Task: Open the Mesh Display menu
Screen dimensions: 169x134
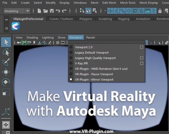Action: pos(149,3)
